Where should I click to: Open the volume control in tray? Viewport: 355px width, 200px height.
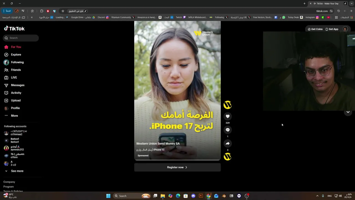click(340, 196)
